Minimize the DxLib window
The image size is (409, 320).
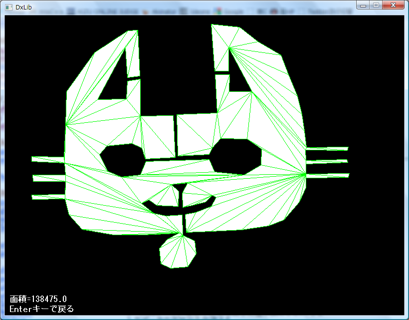[363, 5]
